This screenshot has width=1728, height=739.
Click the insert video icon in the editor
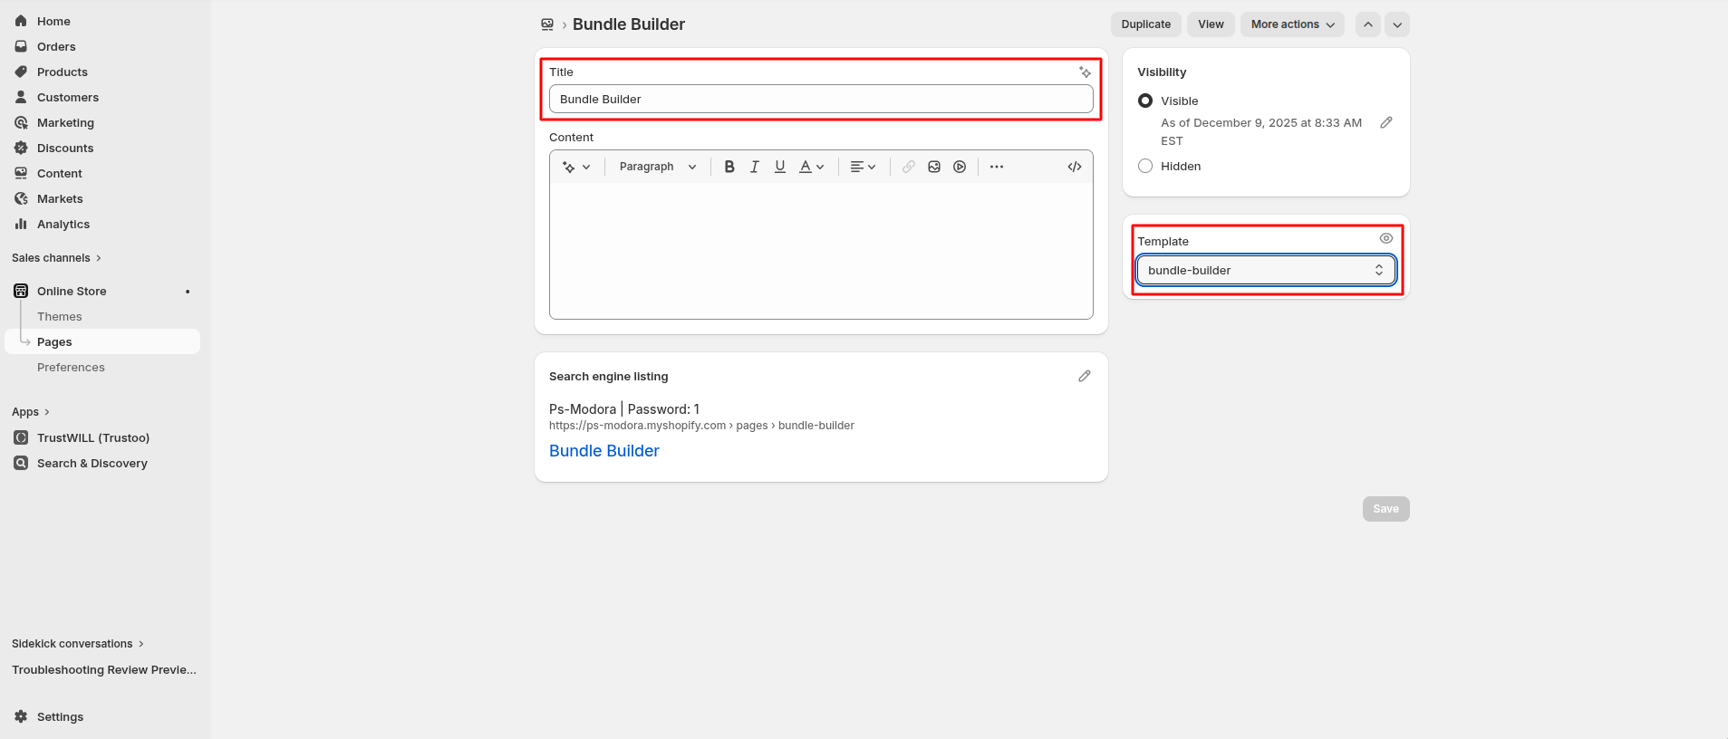coord(960,167)
